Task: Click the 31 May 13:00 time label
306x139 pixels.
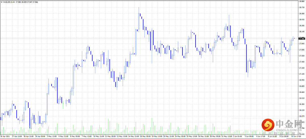Action: (227, 136)
